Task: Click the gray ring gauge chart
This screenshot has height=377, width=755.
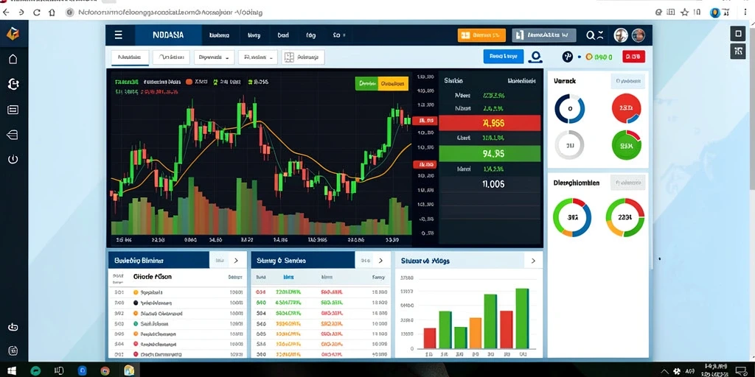Action: [570, 145]
